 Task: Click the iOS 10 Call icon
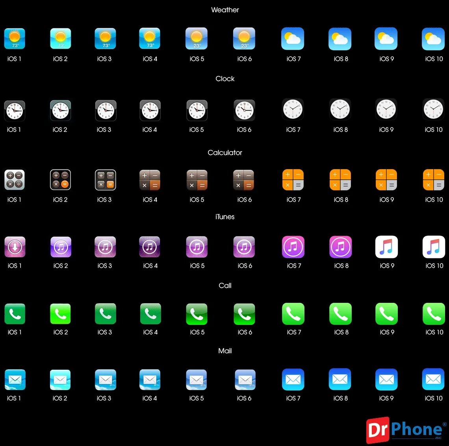pos(434,314)
